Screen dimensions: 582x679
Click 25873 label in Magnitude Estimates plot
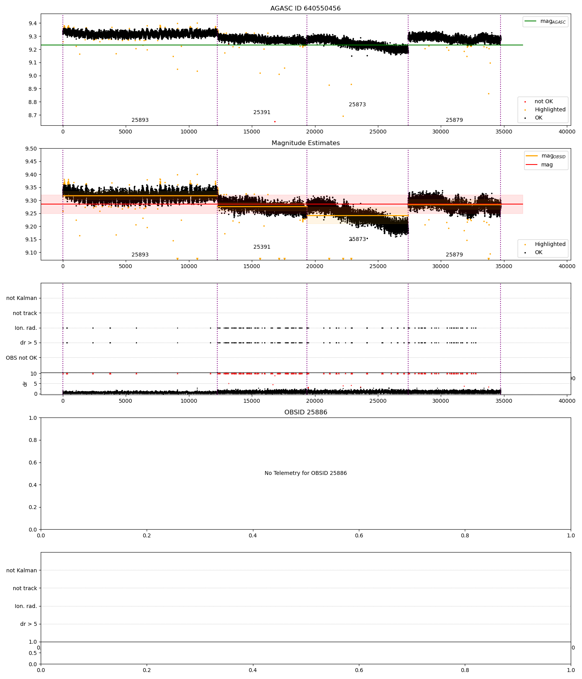pos(357,239)
